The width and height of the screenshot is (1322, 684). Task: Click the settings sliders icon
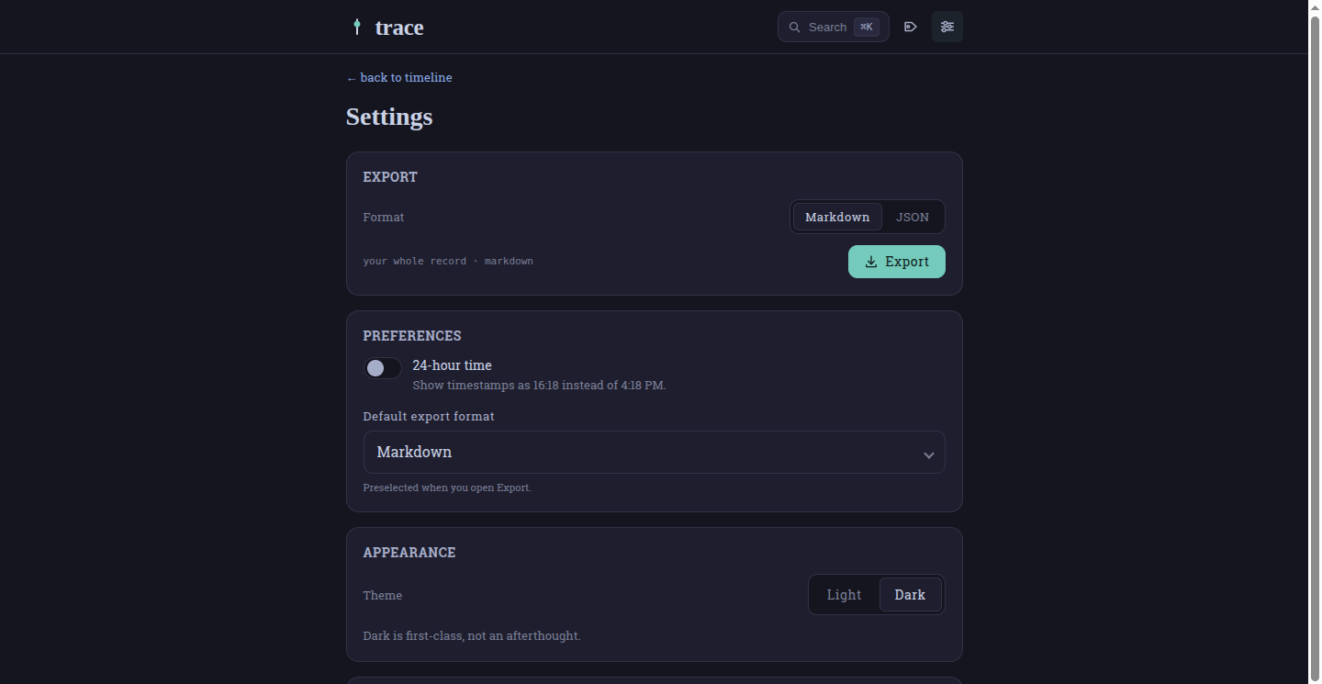pyautogui.click(x=947, y=27)
